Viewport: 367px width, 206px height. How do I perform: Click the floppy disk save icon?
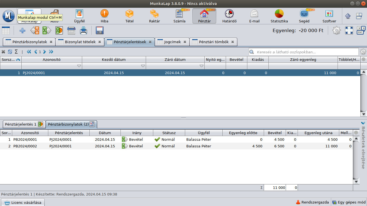pyautogui.click(x=99, y=30)
